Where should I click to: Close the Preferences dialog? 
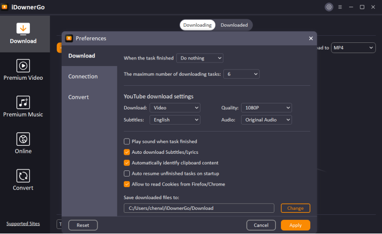(x=311, y=38)
